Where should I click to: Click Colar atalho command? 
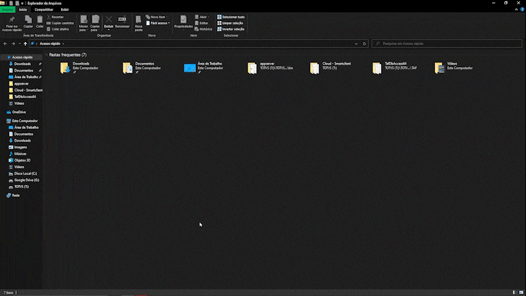click(x=58, y=29)
